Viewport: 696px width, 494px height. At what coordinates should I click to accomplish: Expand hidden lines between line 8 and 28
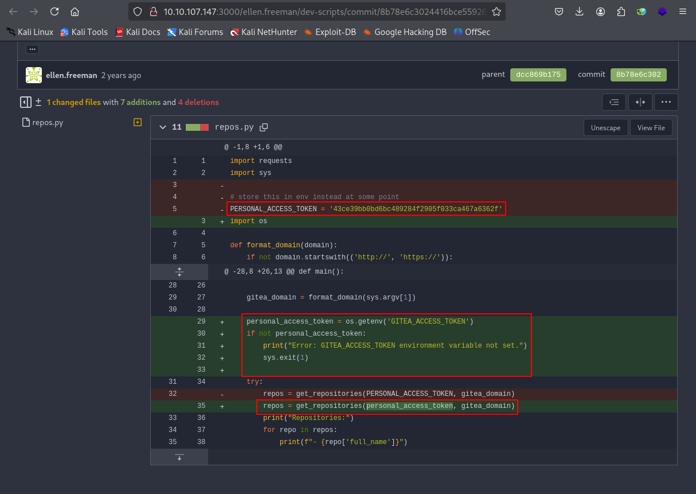pos(179,271)
